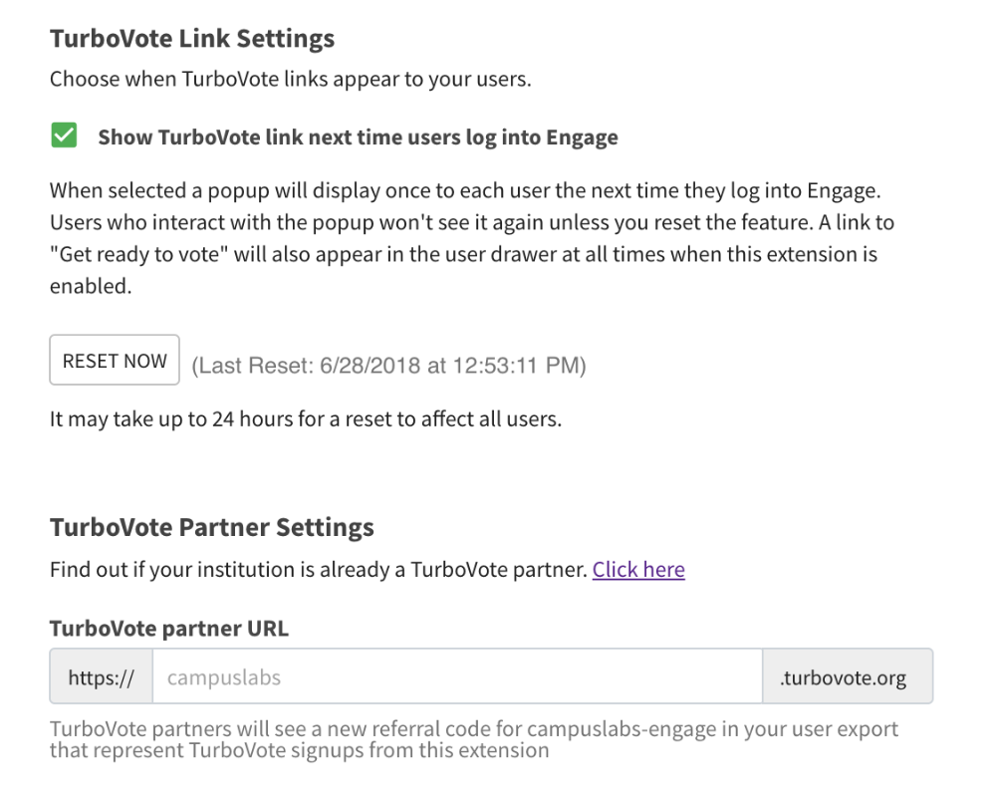Screen dimensions: 992x805
Task: Click the TurboVote Partner Settings heading
Action: click(x=212, y=527)
